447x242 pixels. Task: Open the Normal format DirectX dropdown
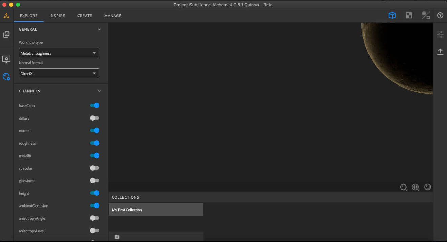coord(59,73)
